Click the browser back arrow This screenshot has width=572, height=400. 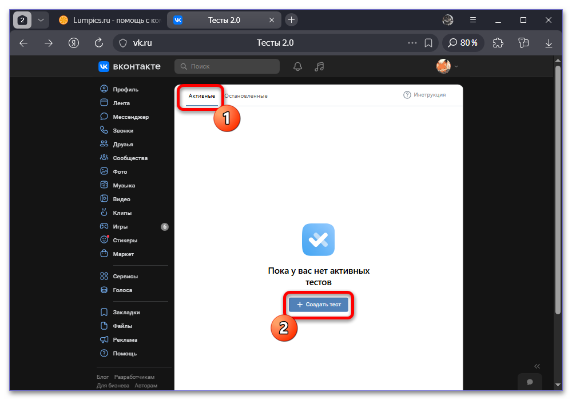[x=23, y=43]
